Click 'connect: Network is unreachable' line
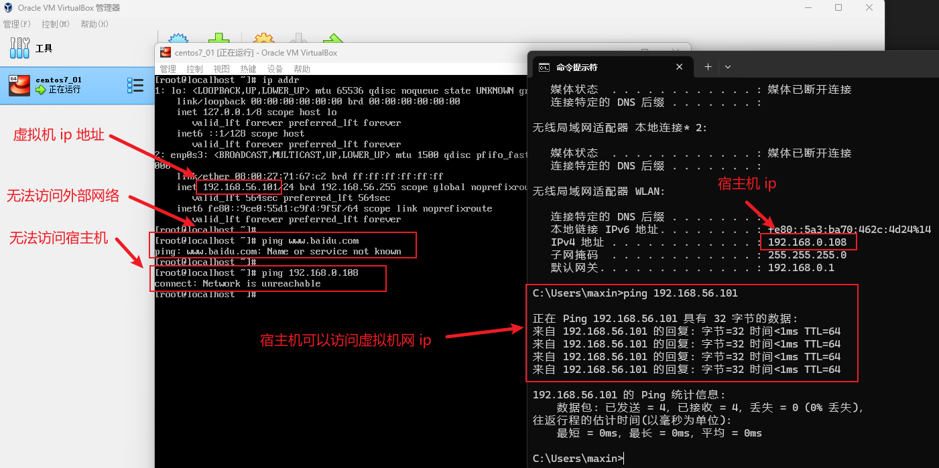This screenshot has width=939, height=468. [237, 283]
